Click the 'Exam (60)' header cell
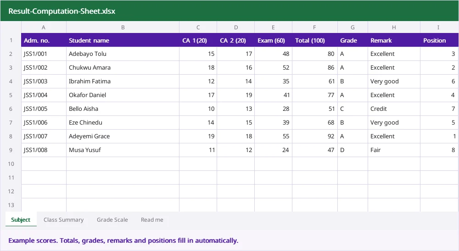Image resolution: width=459 pixels, height=251 pixels. click(273, 40)
